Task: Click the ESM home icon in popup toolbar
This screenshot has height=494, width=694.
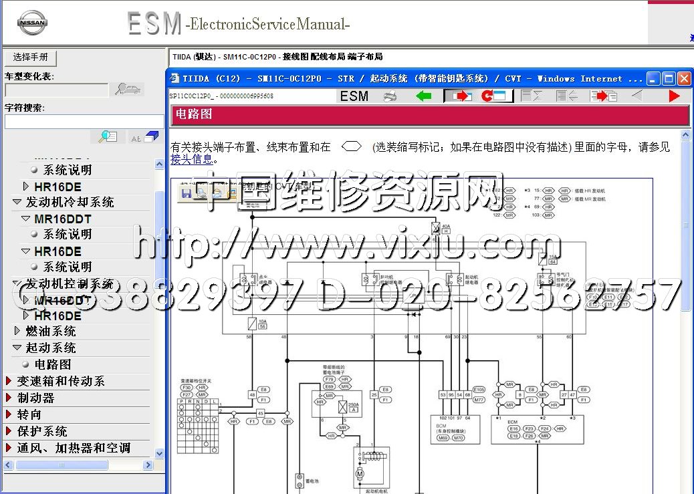Action: [x=354, y=96]
